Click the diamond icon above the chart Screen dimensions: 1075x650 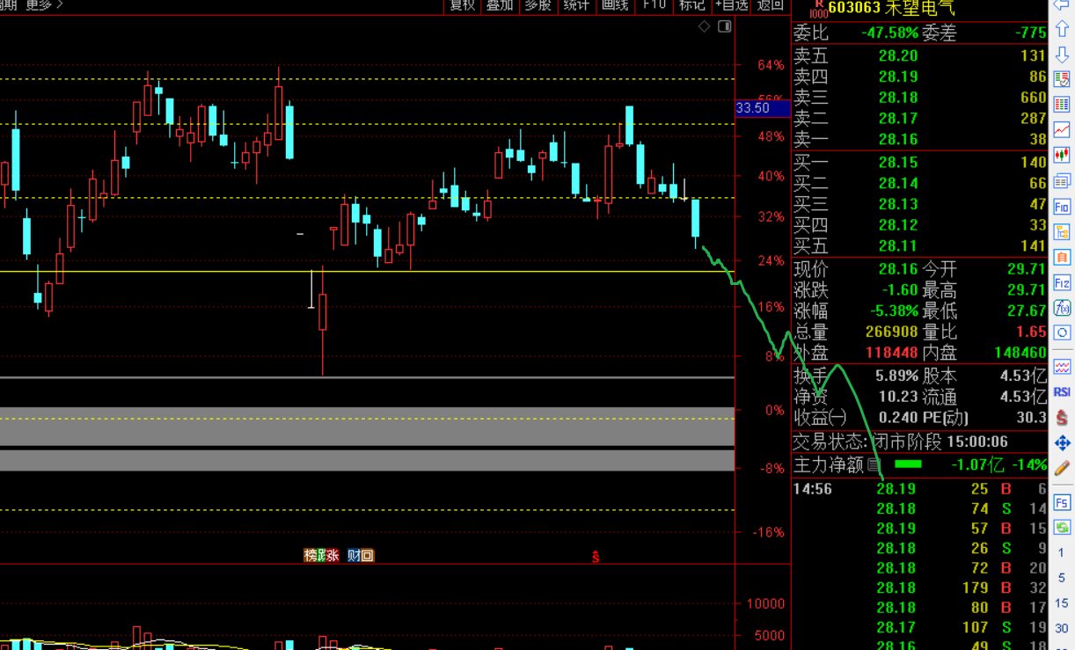pyautogui.click(x=704, y=27)
